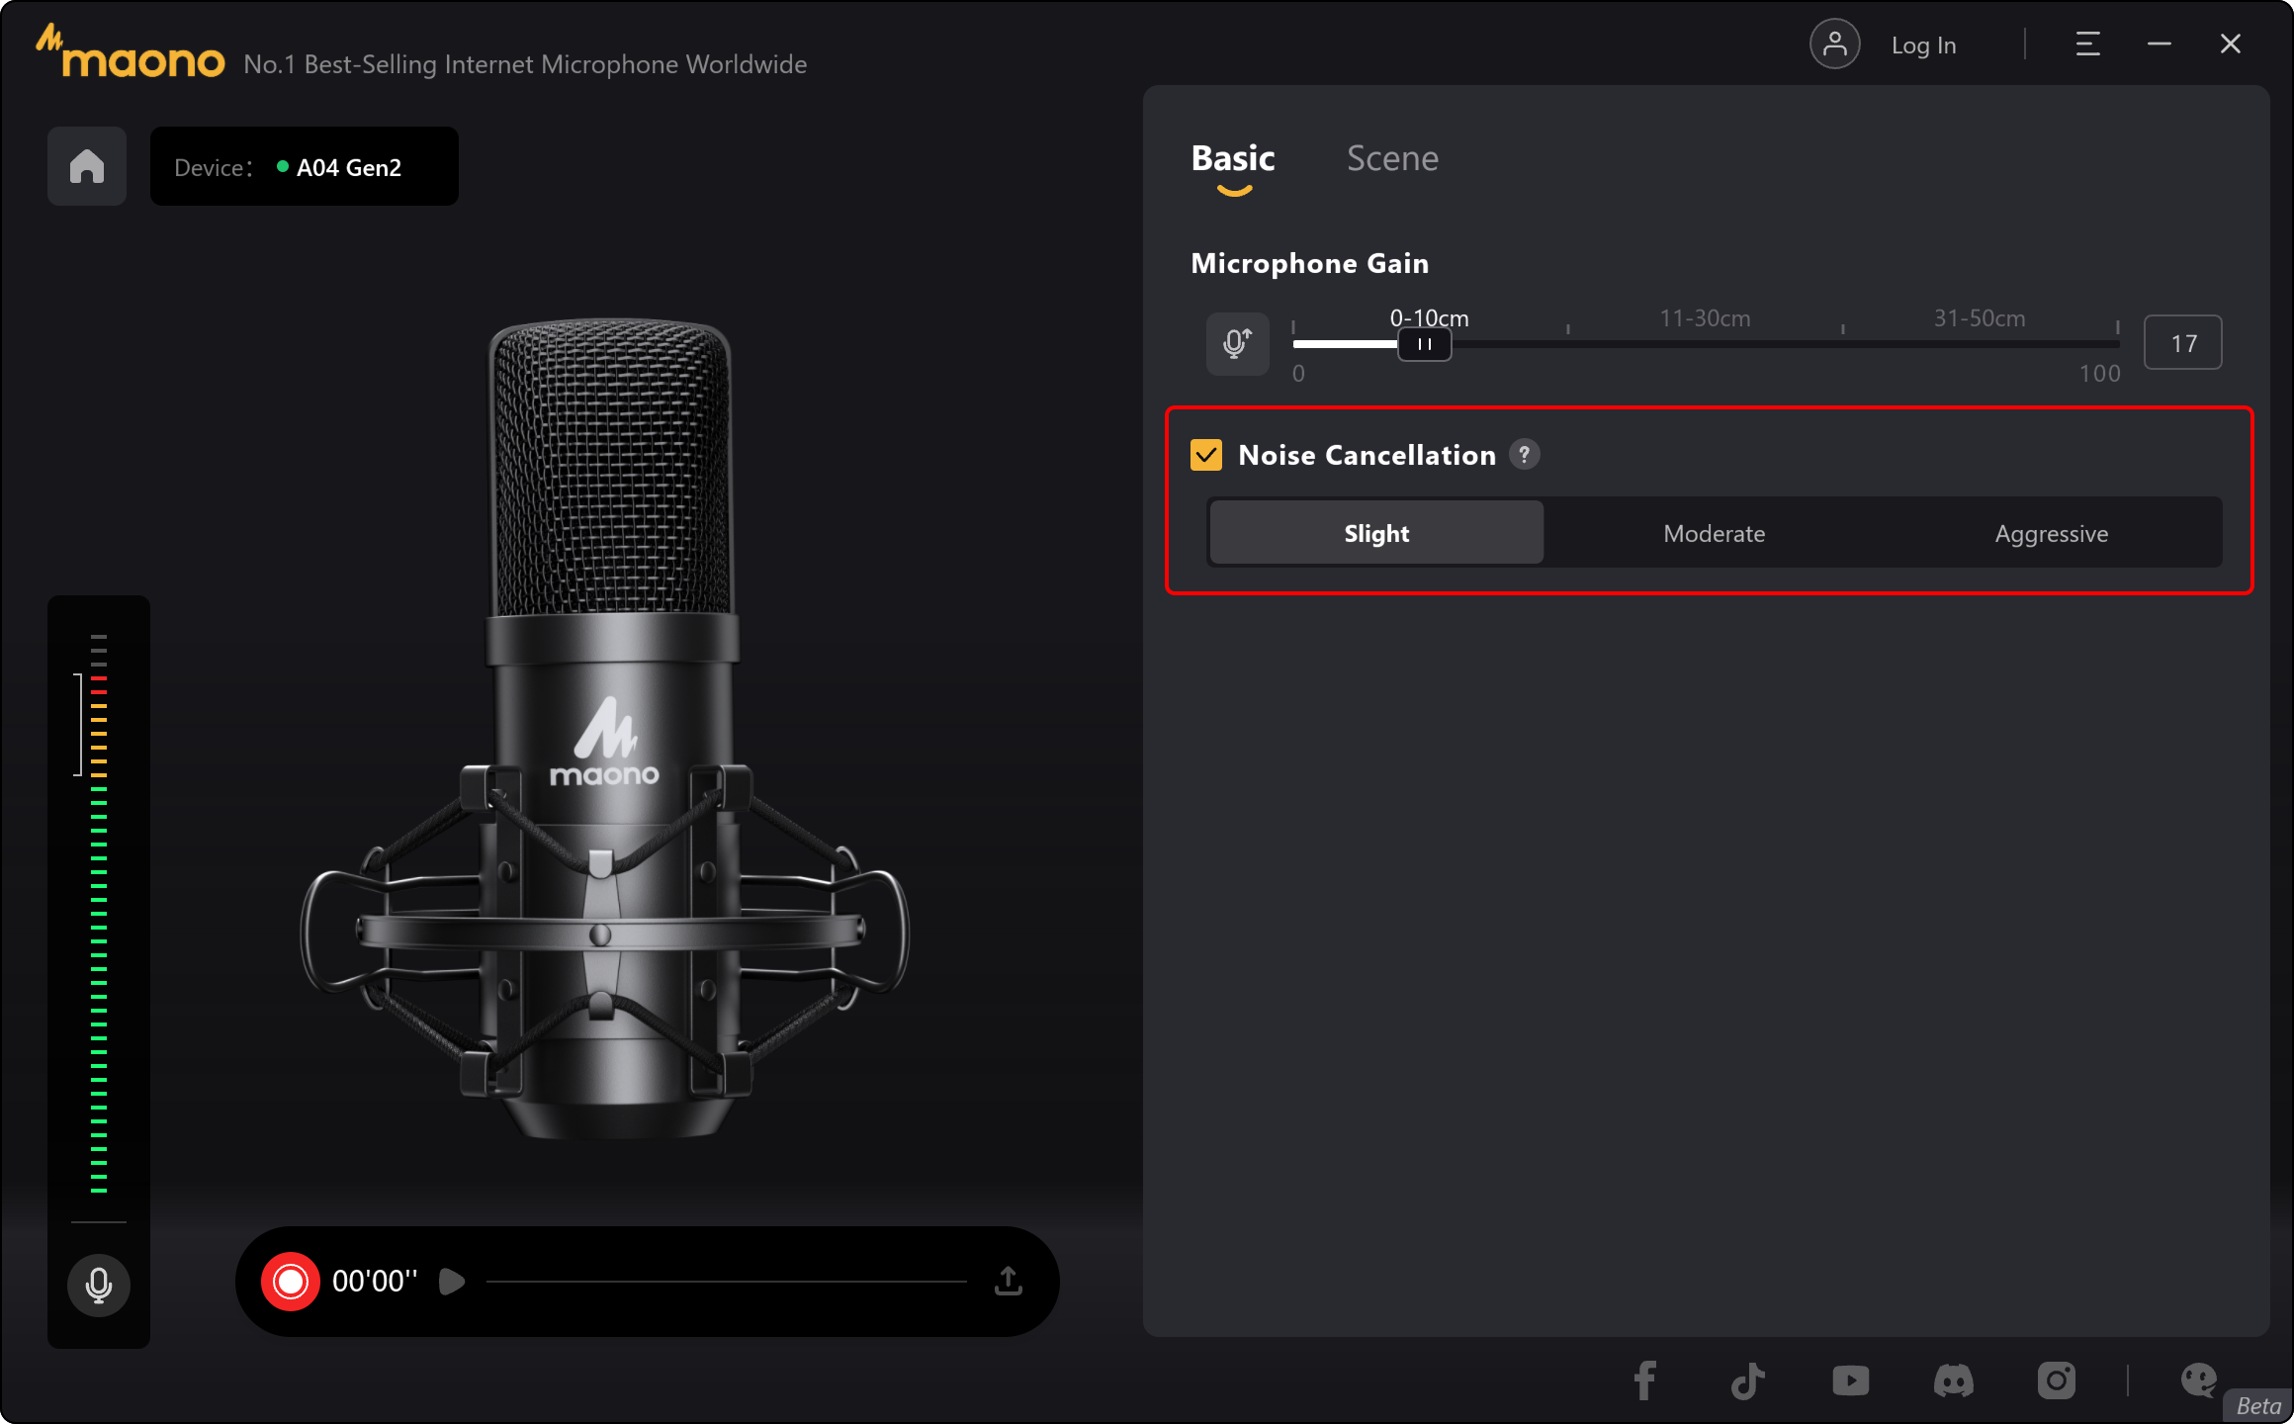
Task: Open the Facebook social link
Action: (x=1645, y=1380)
